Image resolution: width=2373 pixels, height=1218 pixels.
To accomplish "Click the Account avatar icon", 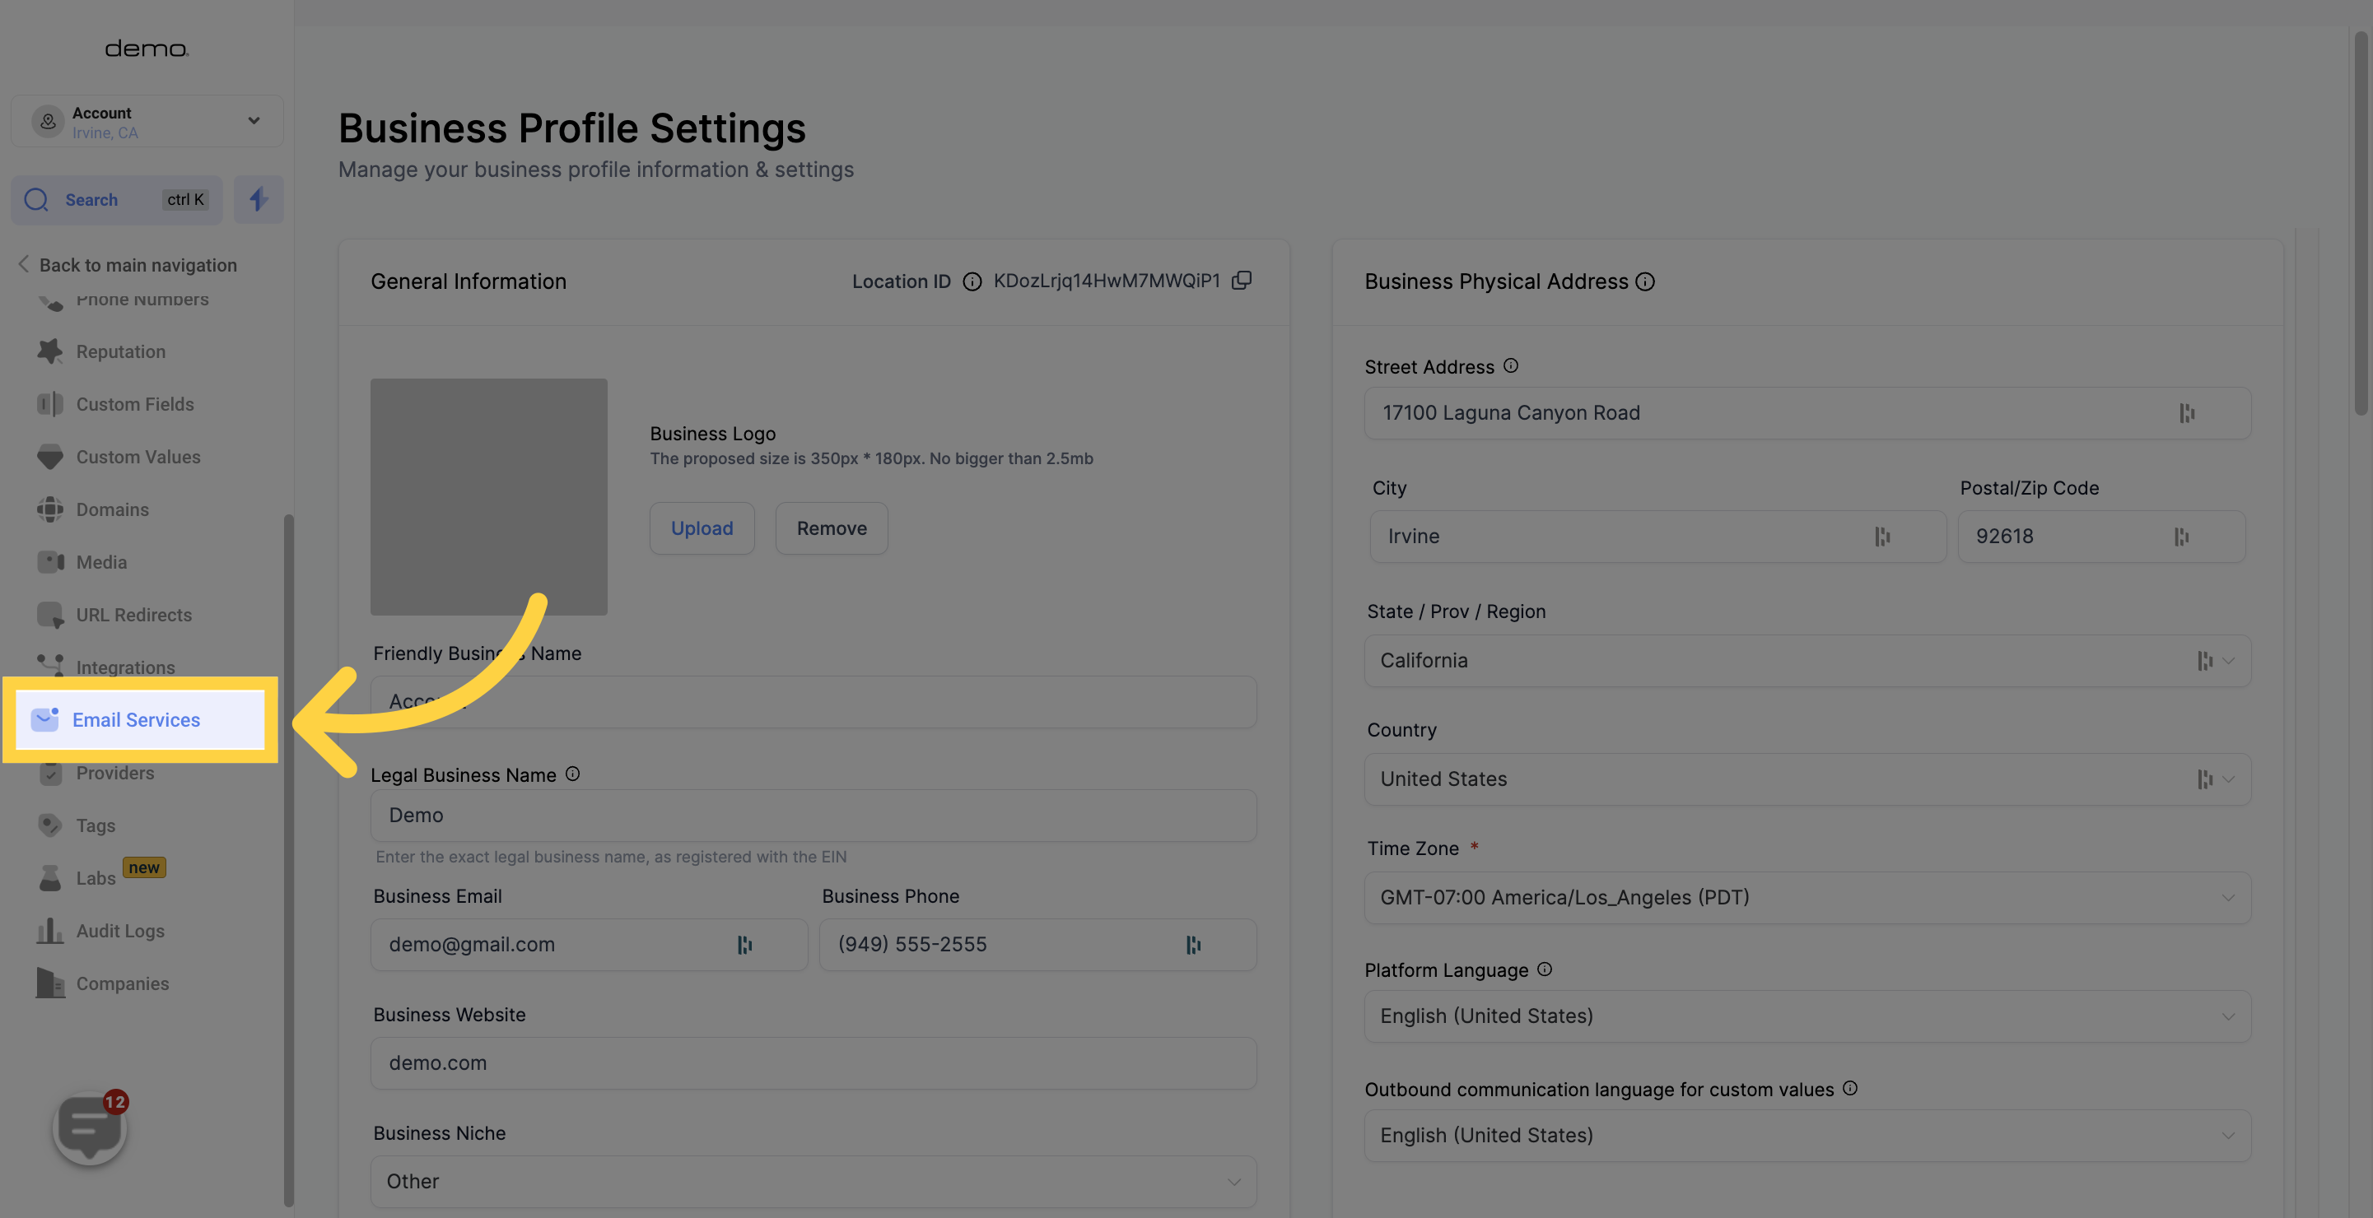I will point(48,122).
